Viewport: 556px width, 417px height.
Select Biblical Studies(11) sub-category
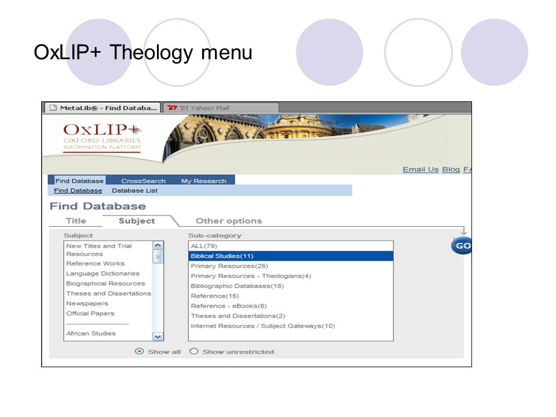pyautogui.click(x=291, y=255)
